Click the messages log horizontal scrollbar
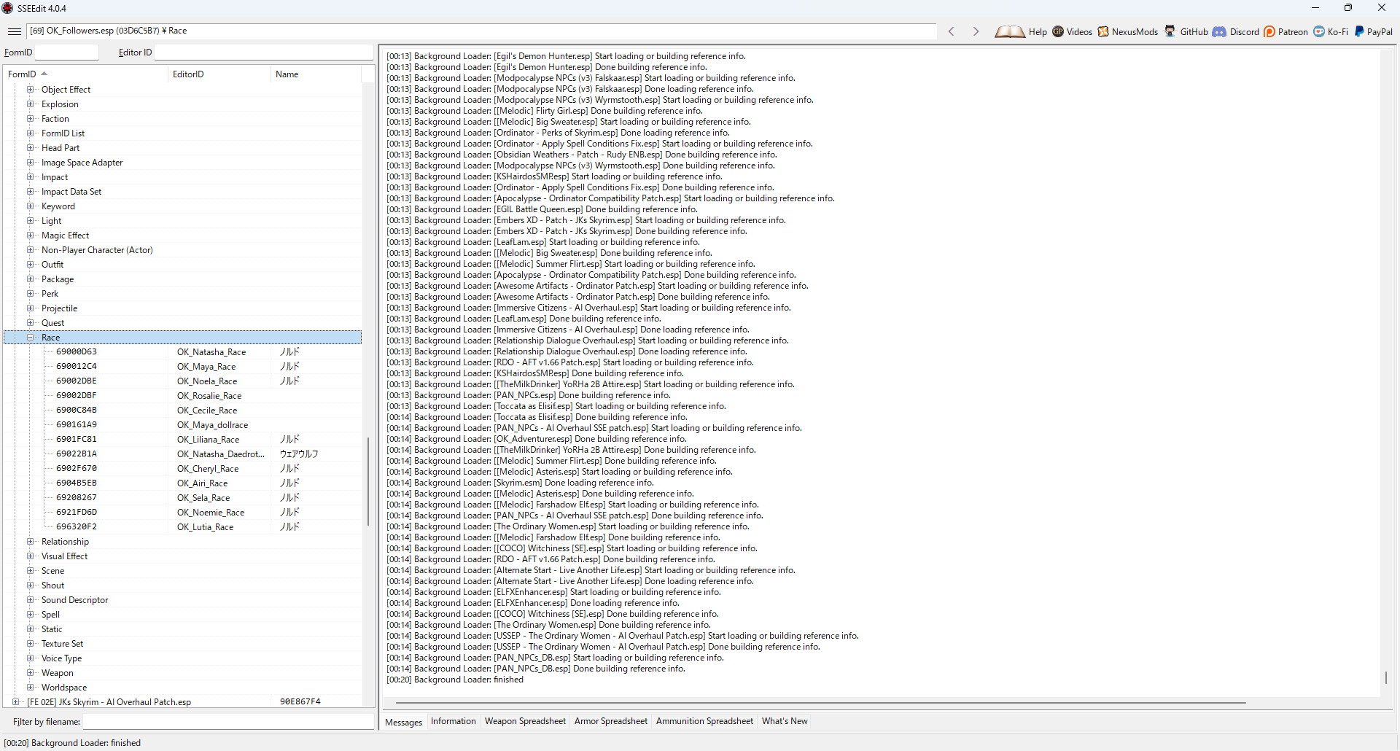This screenshot has height=751, width=1400. [820, 703]
